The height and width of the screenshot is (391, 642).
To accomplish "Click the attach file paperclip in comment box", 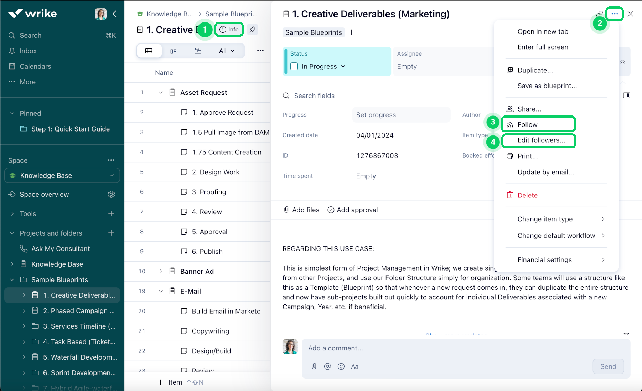I will click(314, 366).
